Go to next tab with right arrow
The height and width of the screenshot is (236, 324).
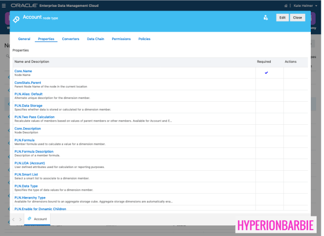tap(21, 219)
